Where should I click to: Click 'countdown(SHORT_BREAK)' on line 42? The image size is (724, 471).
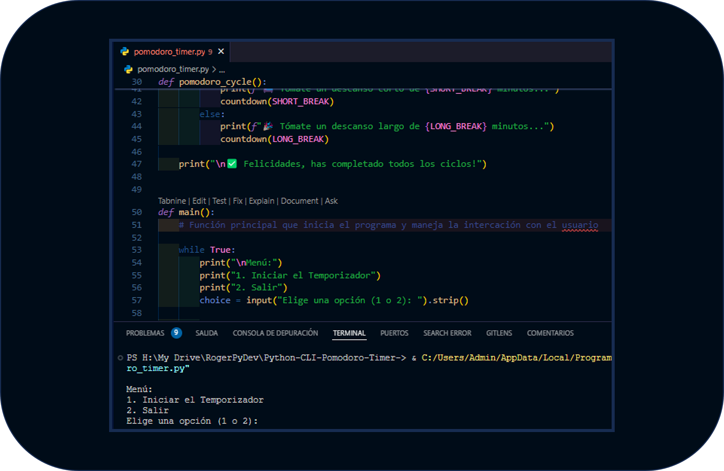tap(277, 101)
